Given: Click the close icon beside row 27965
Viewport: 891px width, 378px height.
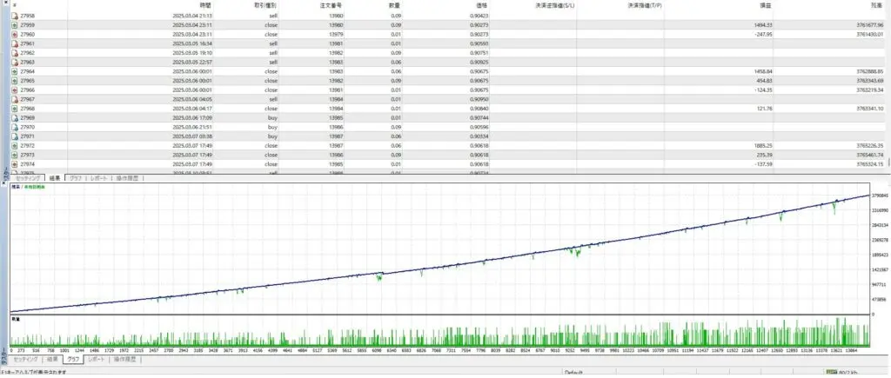Looking at the screenshot, I should [x=14, y=81].
